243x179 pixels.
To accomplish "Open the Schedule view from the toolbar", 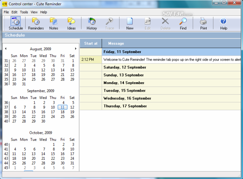I will (16, 23).
